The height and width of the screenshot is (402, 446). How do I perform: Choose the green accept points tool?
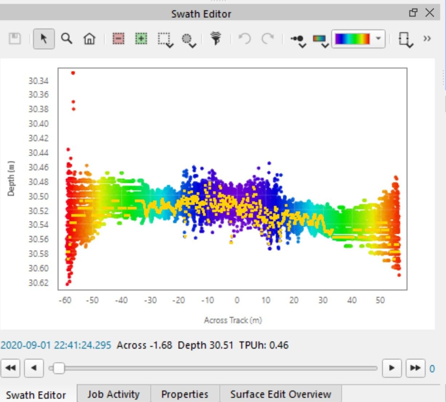[x=141, y=39]
